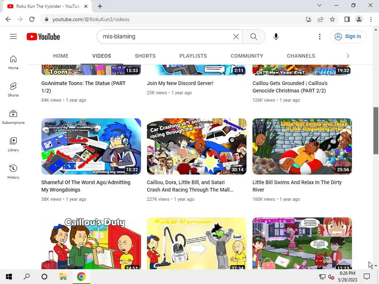This screenshot has height=284, width=379.
Task: Open GoAnimate Toons: The Statue video title
Action: coord(83,87)
